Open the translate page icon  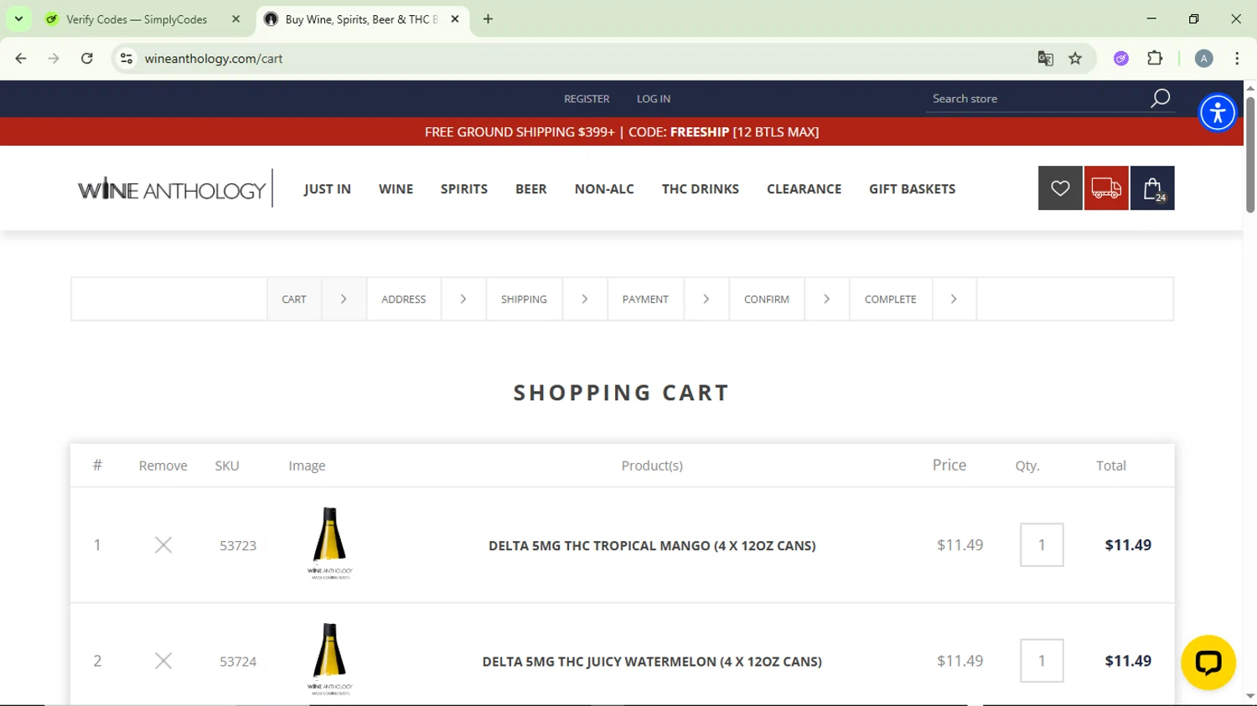pos(1045,59)
